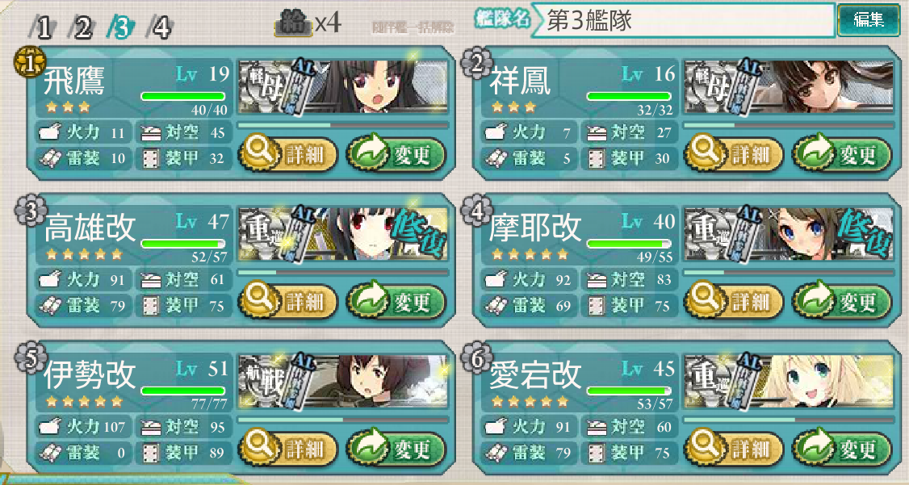
Task: Click 飛鷹's ship banner portrait
Action: click(x=343, y=86)
